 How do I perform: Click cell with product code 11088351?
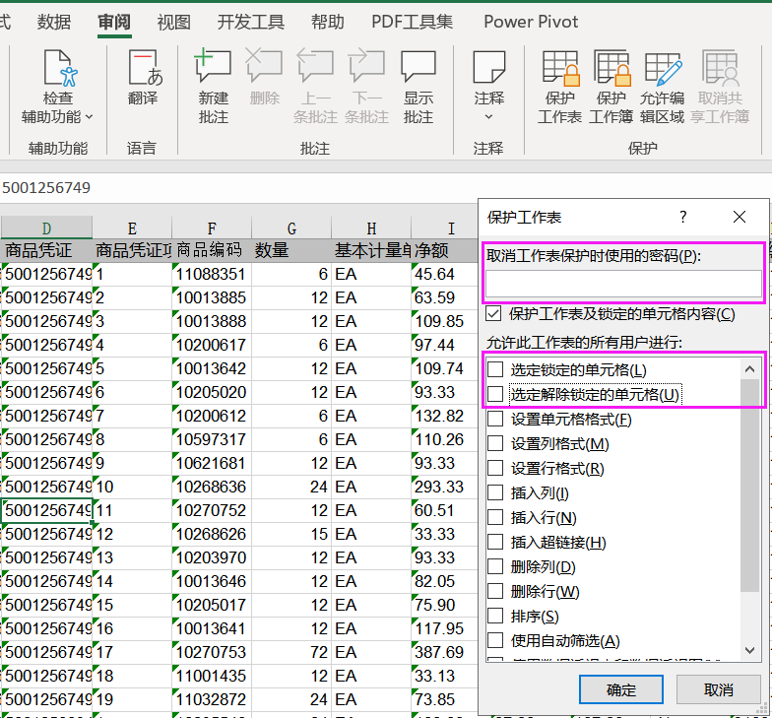click(x=212, y=274)
